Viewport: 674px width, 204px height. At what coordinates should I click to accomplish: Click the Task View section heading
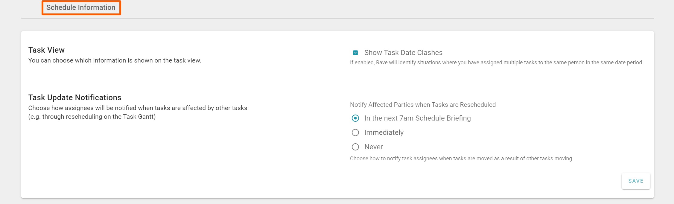click(x=46, y=50)
